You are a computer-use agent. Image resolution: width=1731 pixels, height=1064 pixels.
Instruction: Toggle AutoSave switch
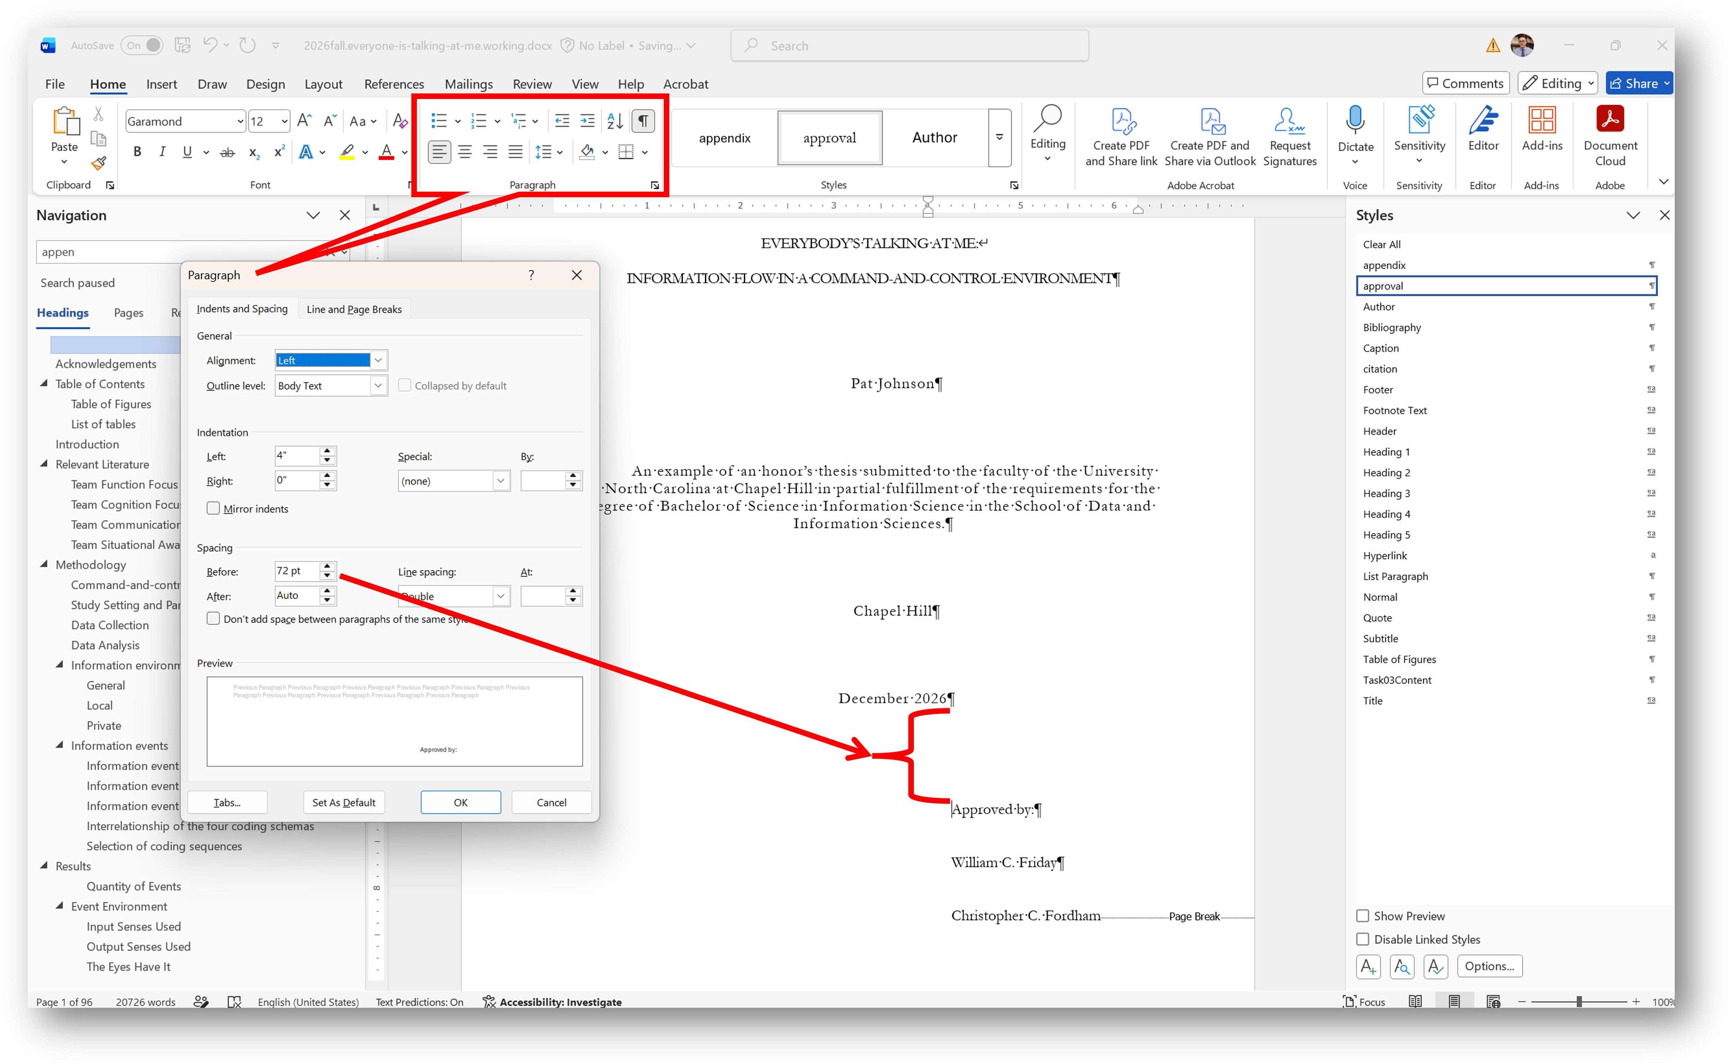pyautogui.click(x=141, y=46)
